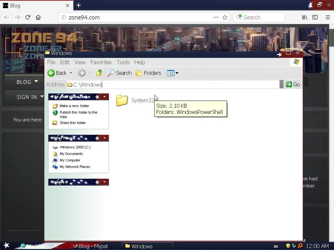Click Make a new folder

pyautogui.click(x=74, y=106)
